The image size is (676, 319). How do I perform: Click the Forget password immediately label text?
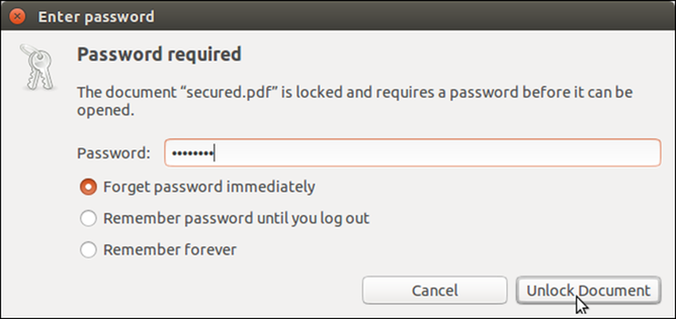pos(209,187)
